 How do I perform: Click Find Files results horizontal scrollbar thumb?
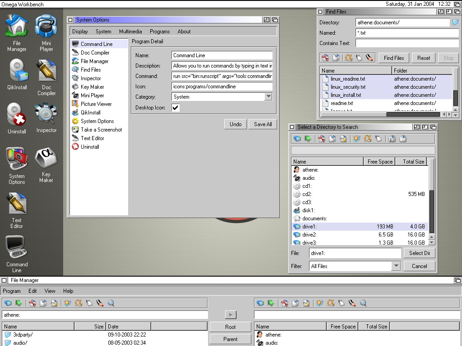[413, 114]
